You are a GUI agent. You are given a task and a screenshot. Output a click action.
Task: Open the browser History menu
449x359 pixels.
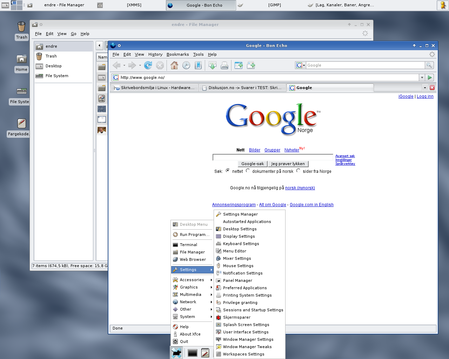155,54
